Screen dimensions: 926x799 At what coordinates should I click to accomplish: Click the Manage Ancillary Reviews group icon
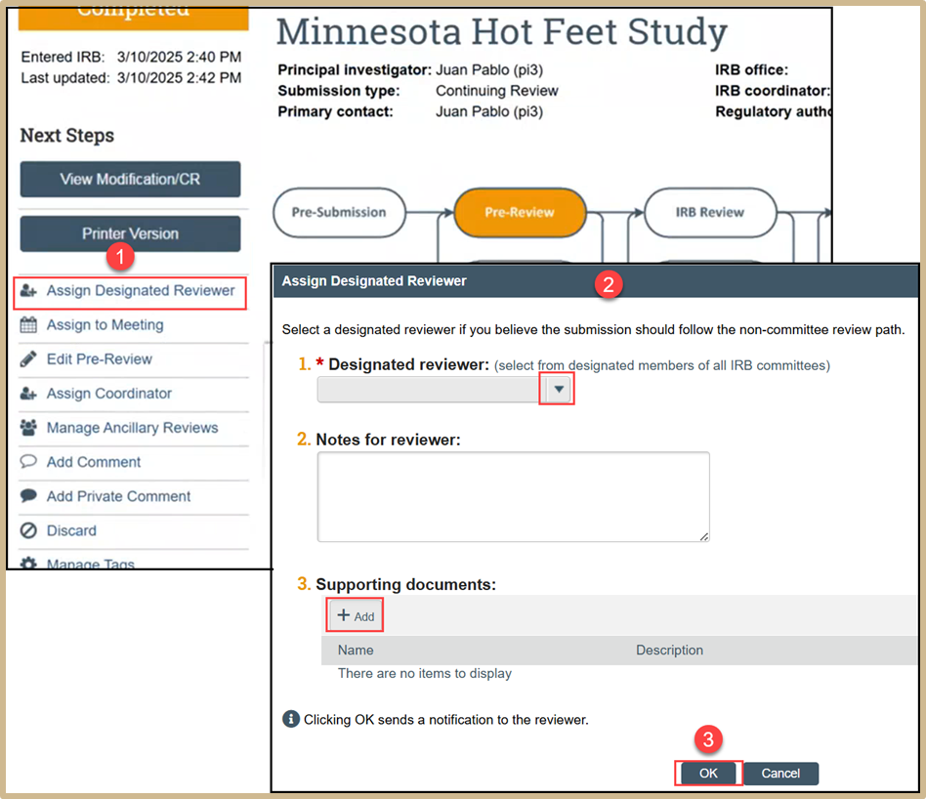point(28,428)
